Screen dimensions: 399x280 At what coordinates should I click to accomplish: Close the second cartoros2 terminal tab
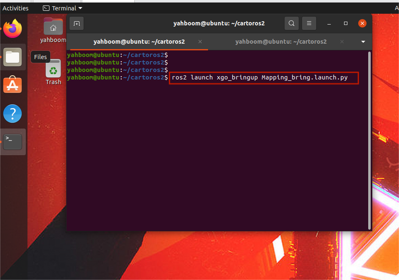[342, 42]
